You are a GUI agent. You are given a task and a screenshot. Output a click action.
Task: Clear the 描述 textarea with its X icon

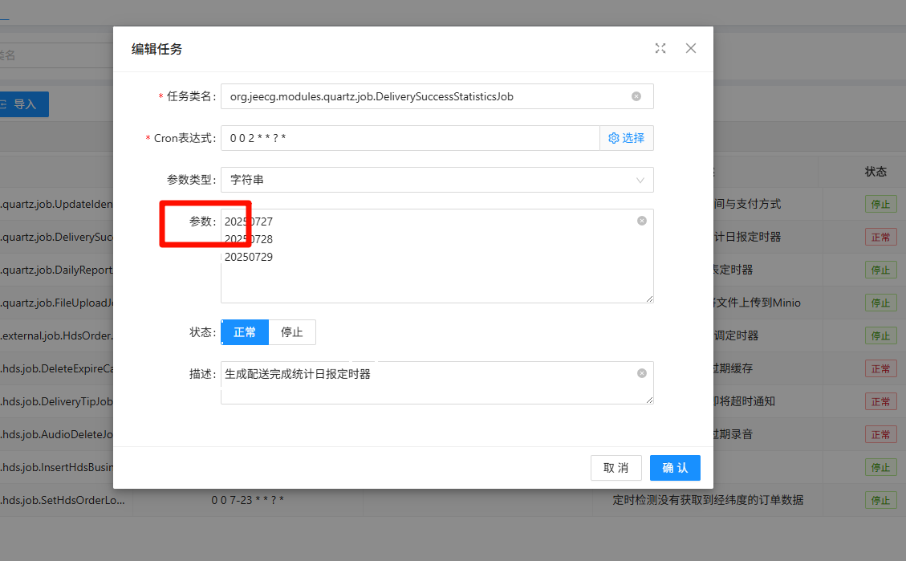642,373
